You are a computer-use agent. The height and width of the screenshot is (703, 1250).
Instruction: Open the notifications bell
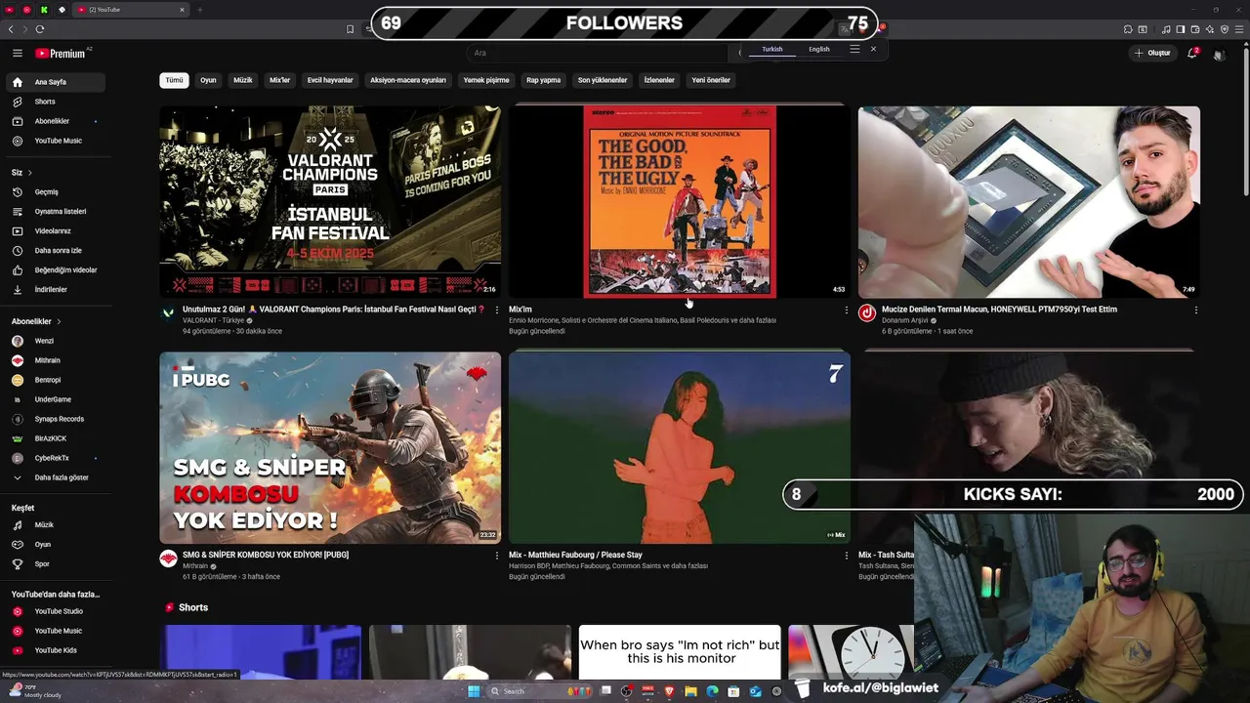pos(1192,53)
